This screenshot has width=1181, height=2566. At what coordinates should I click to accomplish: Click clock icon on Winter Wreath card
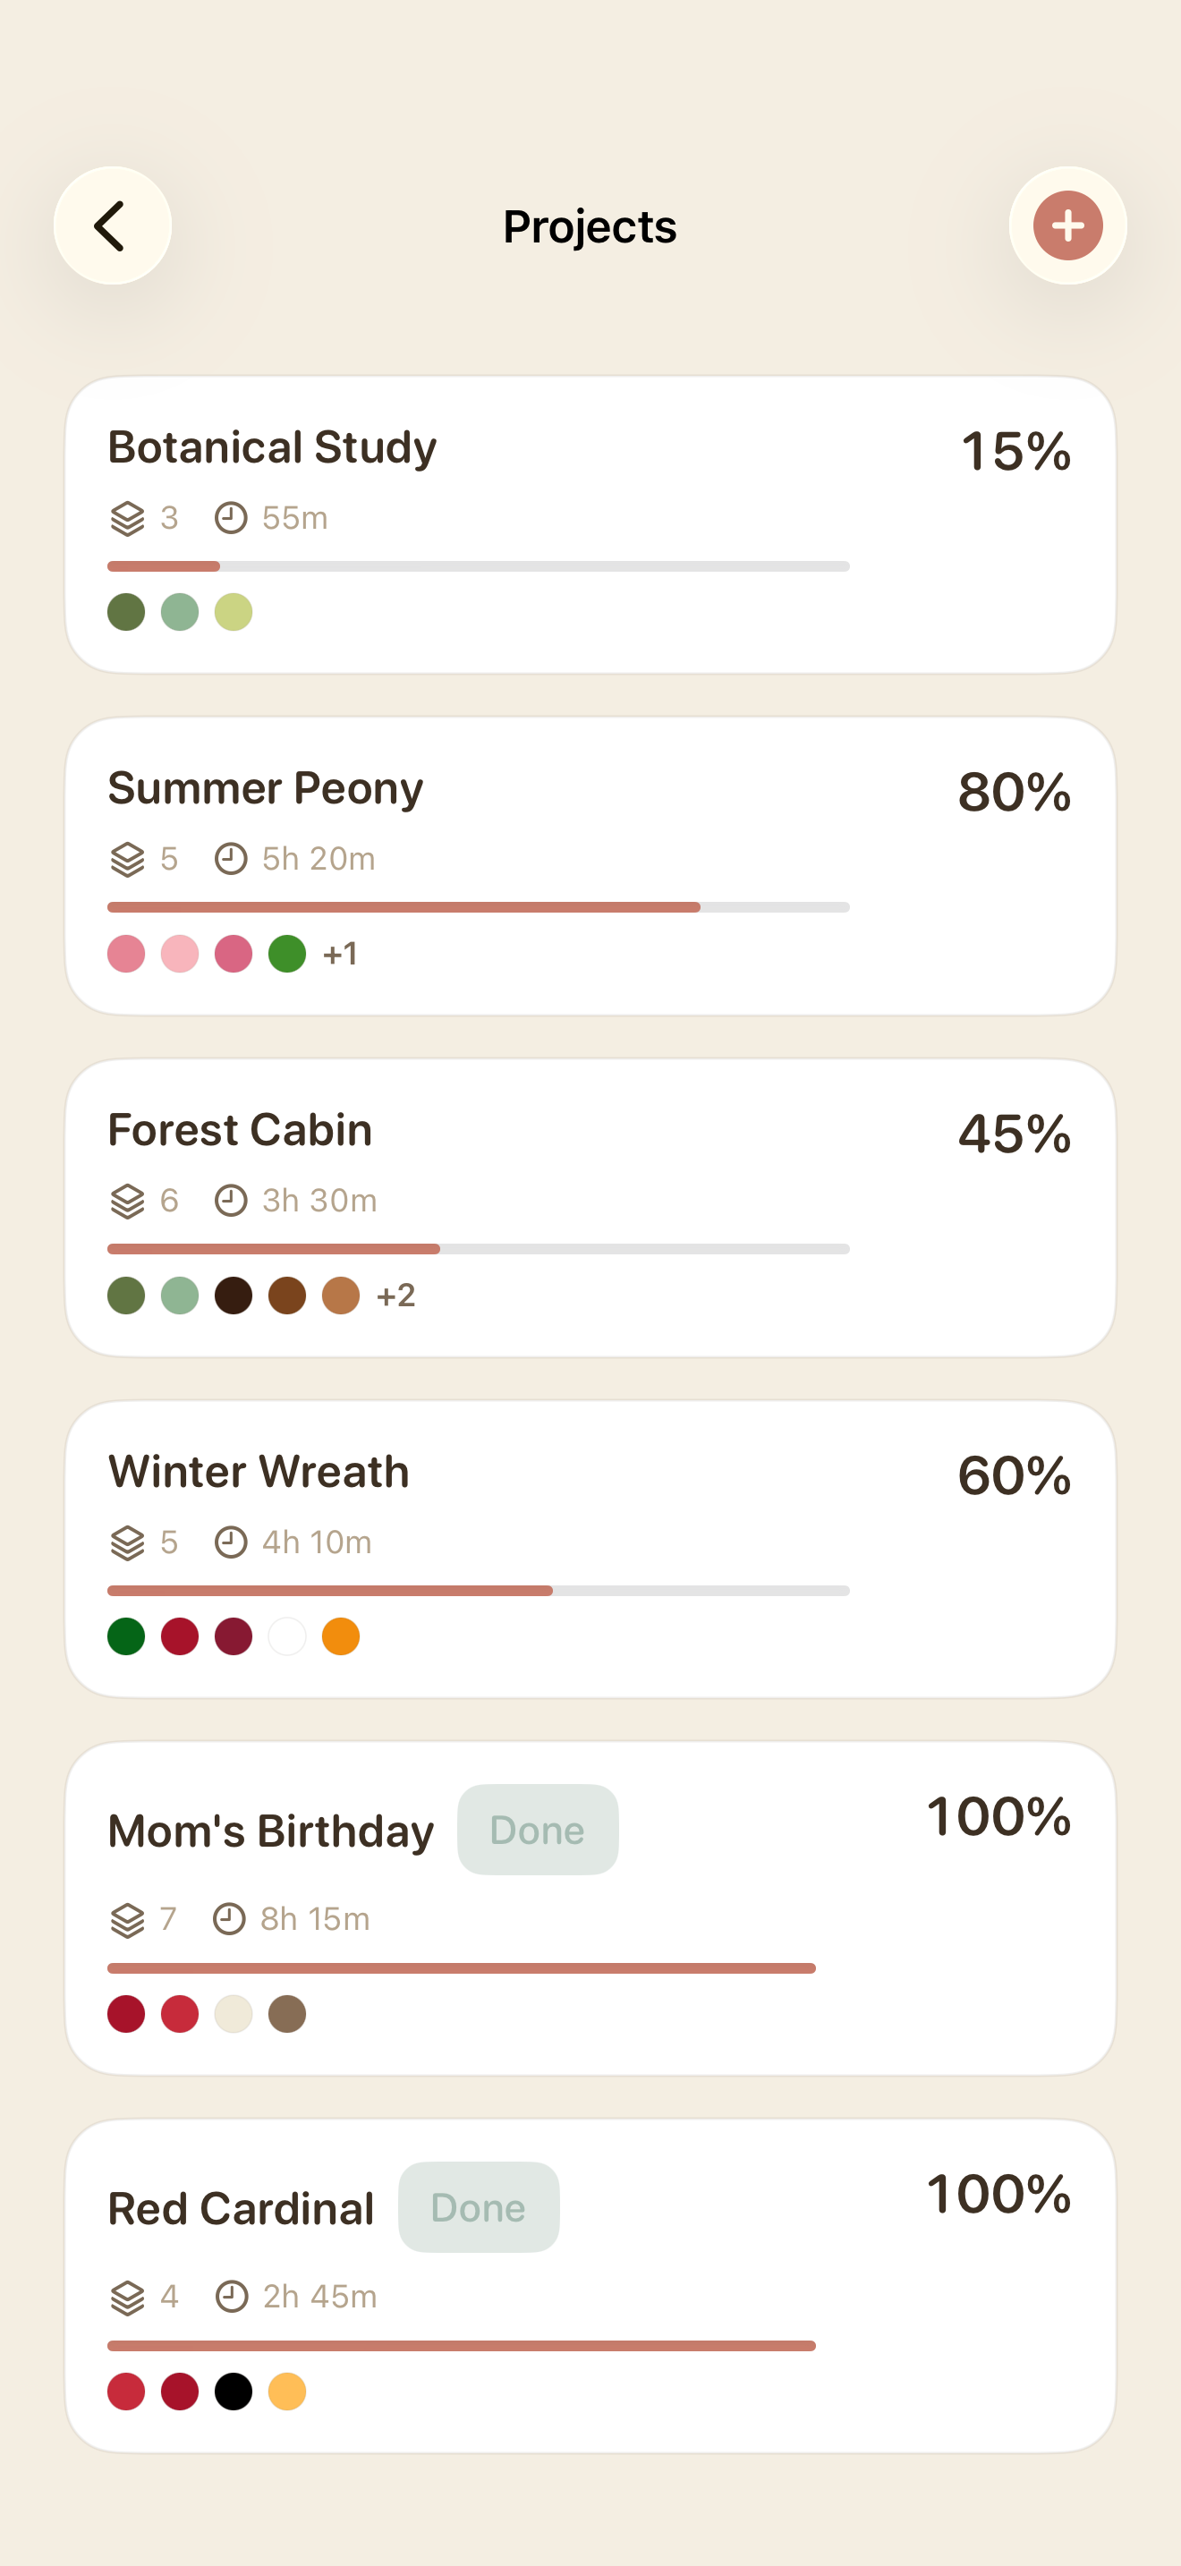(231, 1542)
